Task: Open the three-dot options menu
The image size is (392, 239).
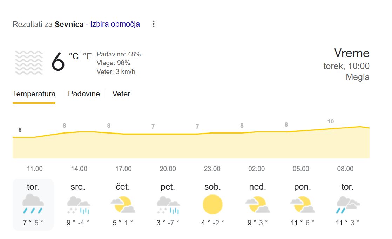Action: 153,24
